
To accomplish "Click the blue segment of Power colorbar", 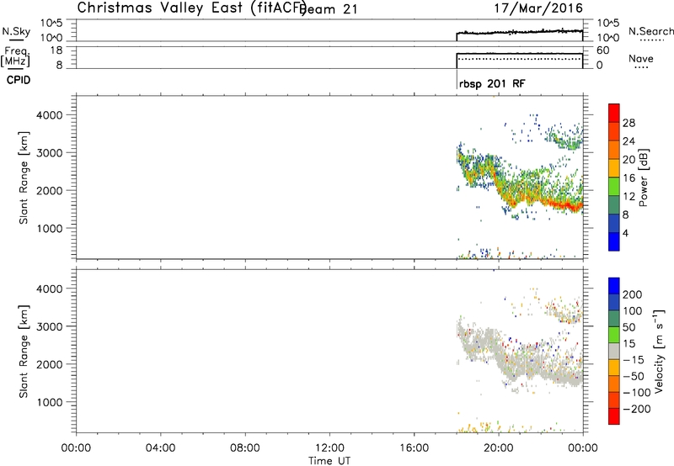I will [614, 241].
